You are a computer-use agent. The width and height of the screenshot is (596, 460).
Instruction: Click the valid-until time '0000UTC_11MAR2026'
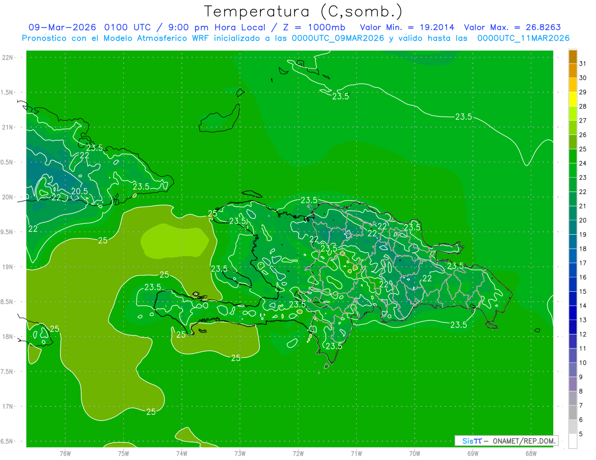pyautogui.click(x=523, y=38)
